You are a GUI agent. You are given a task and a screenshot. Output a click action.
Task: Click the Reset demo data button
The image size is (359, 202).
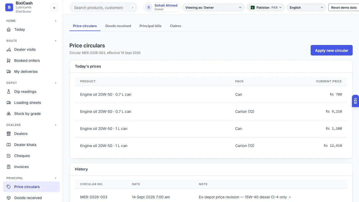tap(344, 7)
